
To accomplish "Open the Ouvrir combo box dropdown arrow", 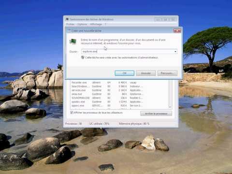I will 175,52.
